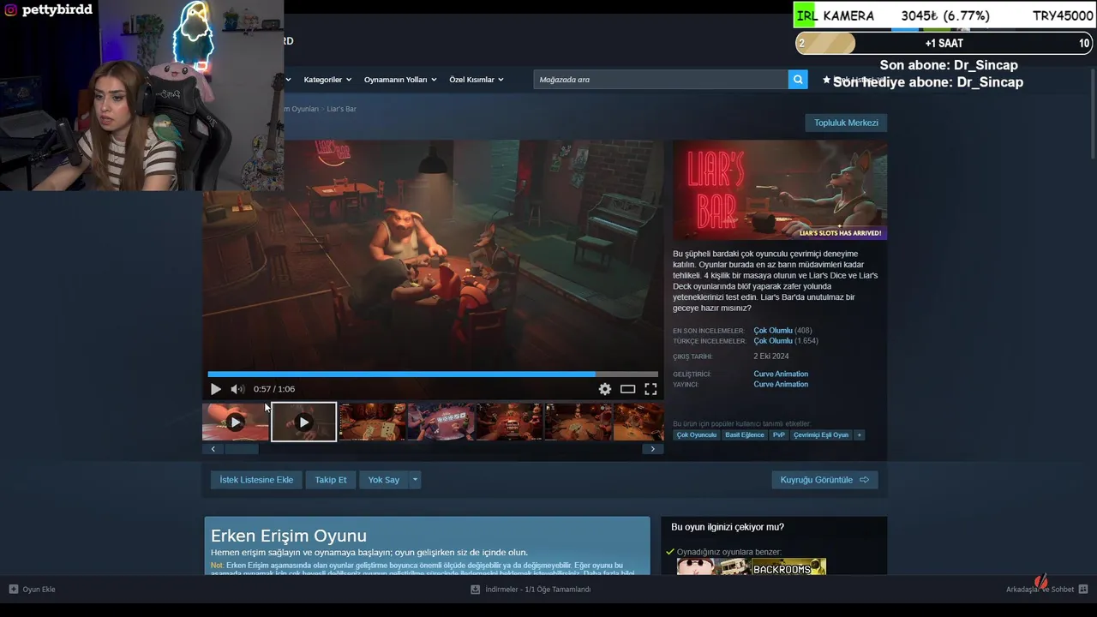Viewport: 1097px width, 617px height.
Task: Click the 0:57 / 1:06 time display
Action: coord(274,389)
